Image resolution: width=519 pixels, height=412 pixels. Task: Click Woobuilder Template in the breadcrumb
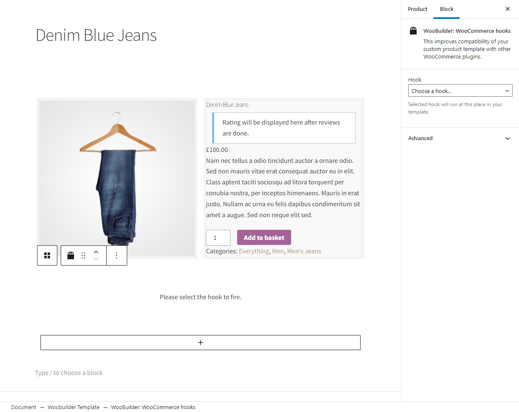click(73, 407)
